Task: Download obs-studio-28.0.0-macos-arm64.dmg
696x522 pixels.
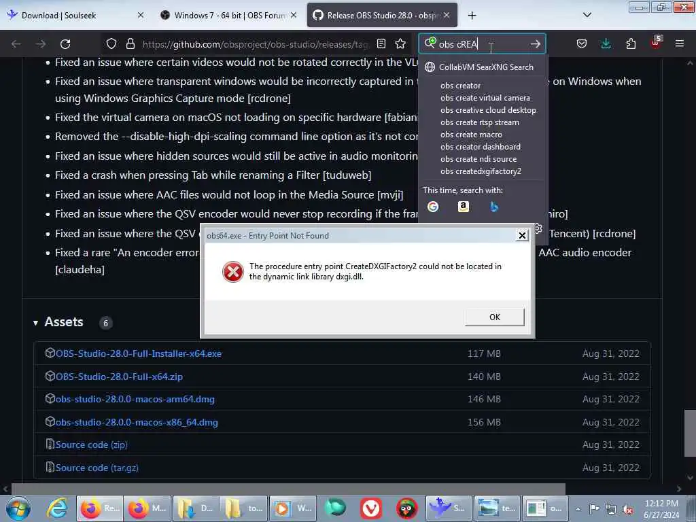Action: click(135, 399)
